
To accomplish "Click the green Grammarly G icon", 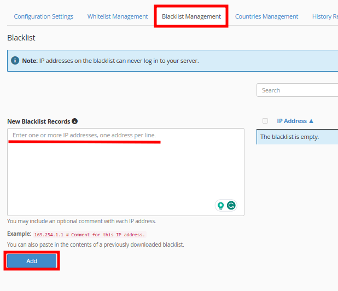I will pos(231,206).
